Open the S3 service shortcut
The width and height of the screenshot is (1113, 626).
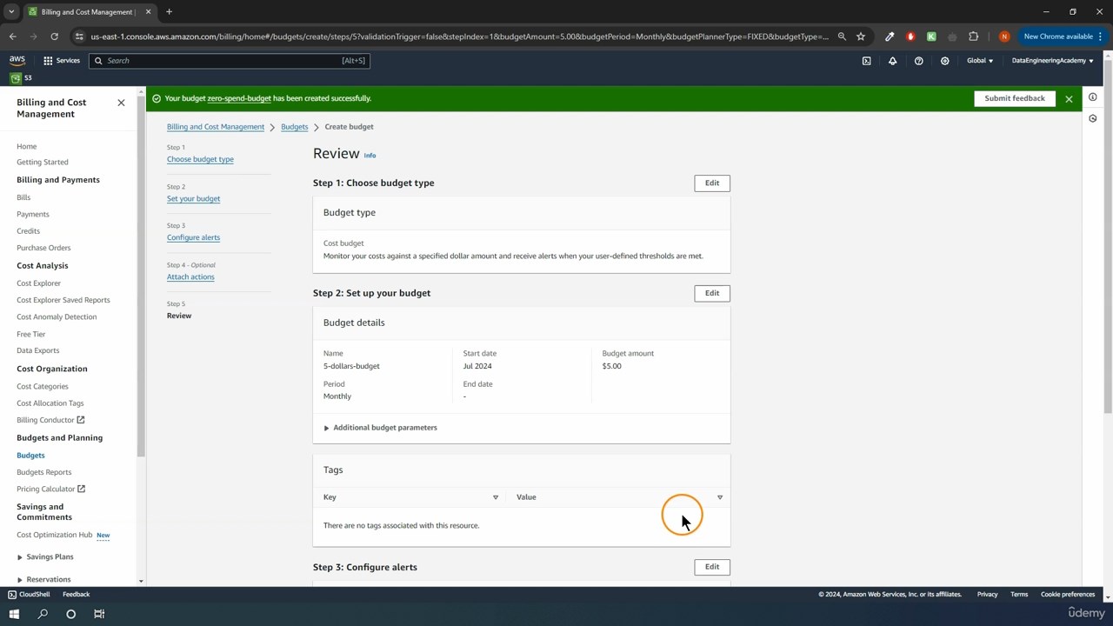(x=21, y=78)
